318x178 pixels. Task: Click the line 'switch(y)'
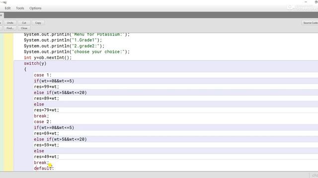(x=35, y=63)
